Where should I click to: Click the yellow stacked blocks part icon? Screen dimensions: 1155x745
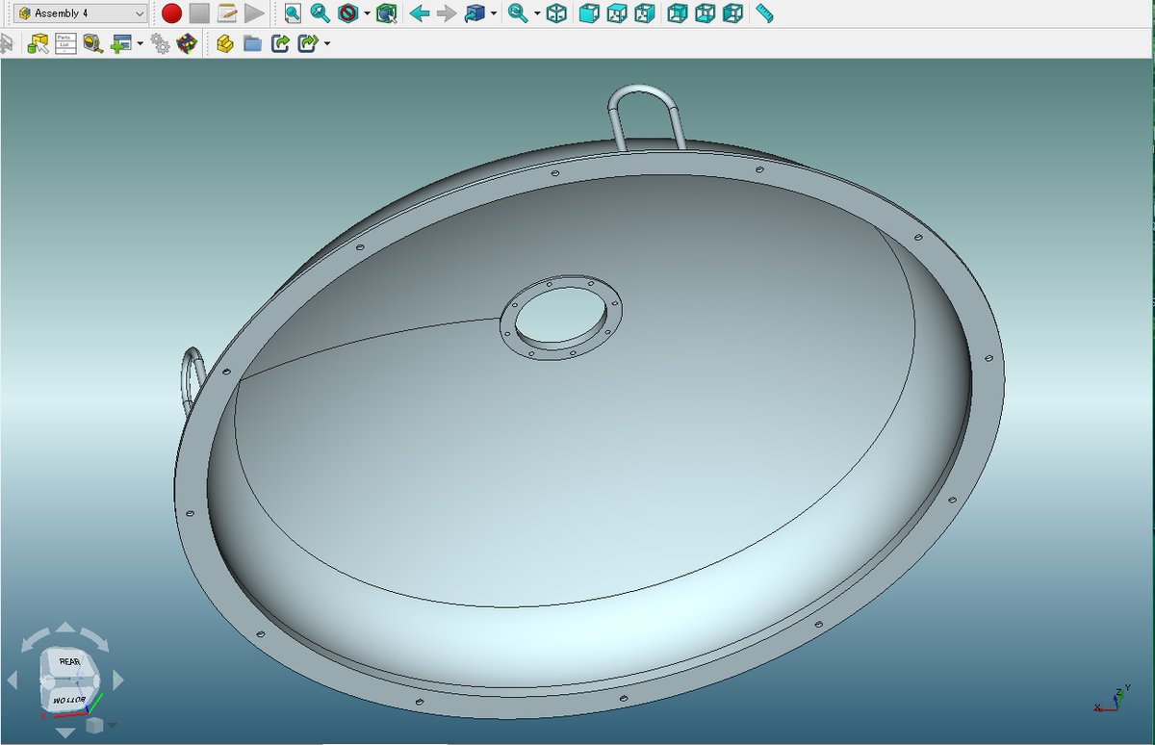point(225,43)
